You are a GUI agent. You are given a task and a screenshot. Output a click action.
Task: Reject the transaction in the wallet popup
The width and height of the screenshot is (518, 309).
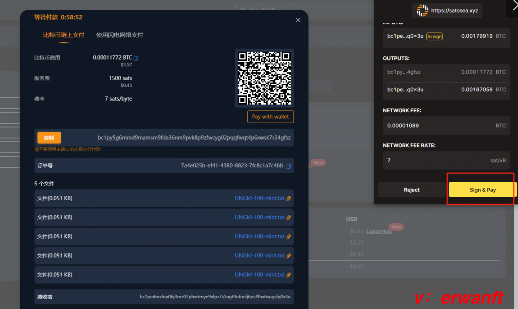(x=412, y=190)
